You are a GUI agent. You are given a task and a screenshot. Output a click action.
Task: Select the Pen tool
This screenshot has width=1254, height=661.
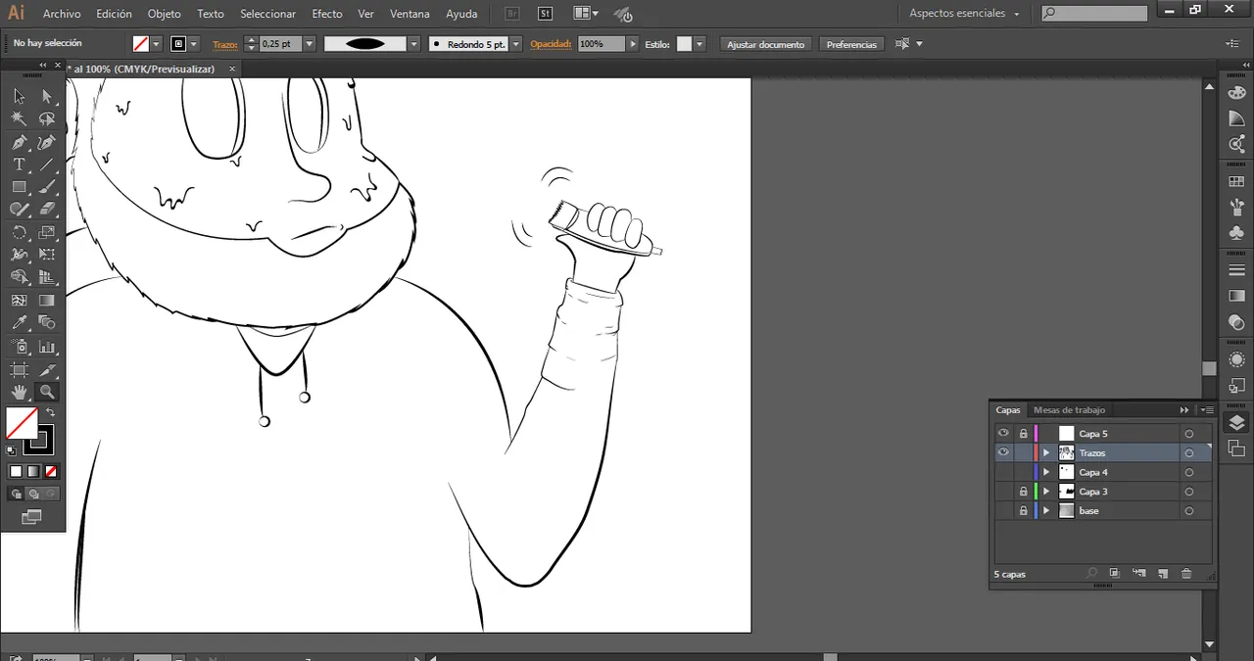click(x=19, y=142)
